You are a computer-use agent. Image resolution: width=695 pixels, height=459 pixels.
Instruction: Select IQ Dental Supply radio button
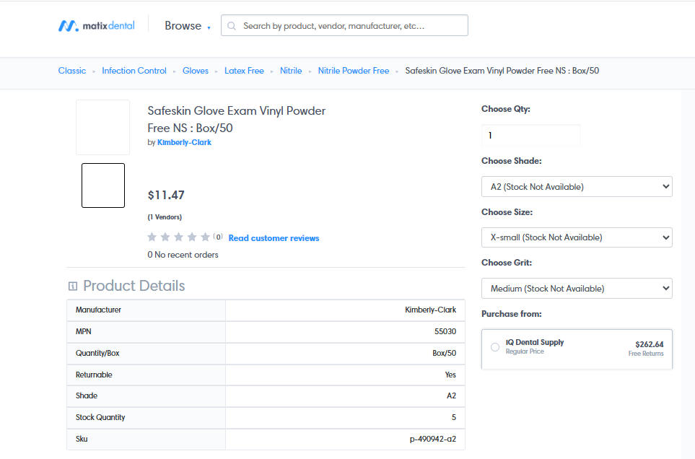point(495,347)
